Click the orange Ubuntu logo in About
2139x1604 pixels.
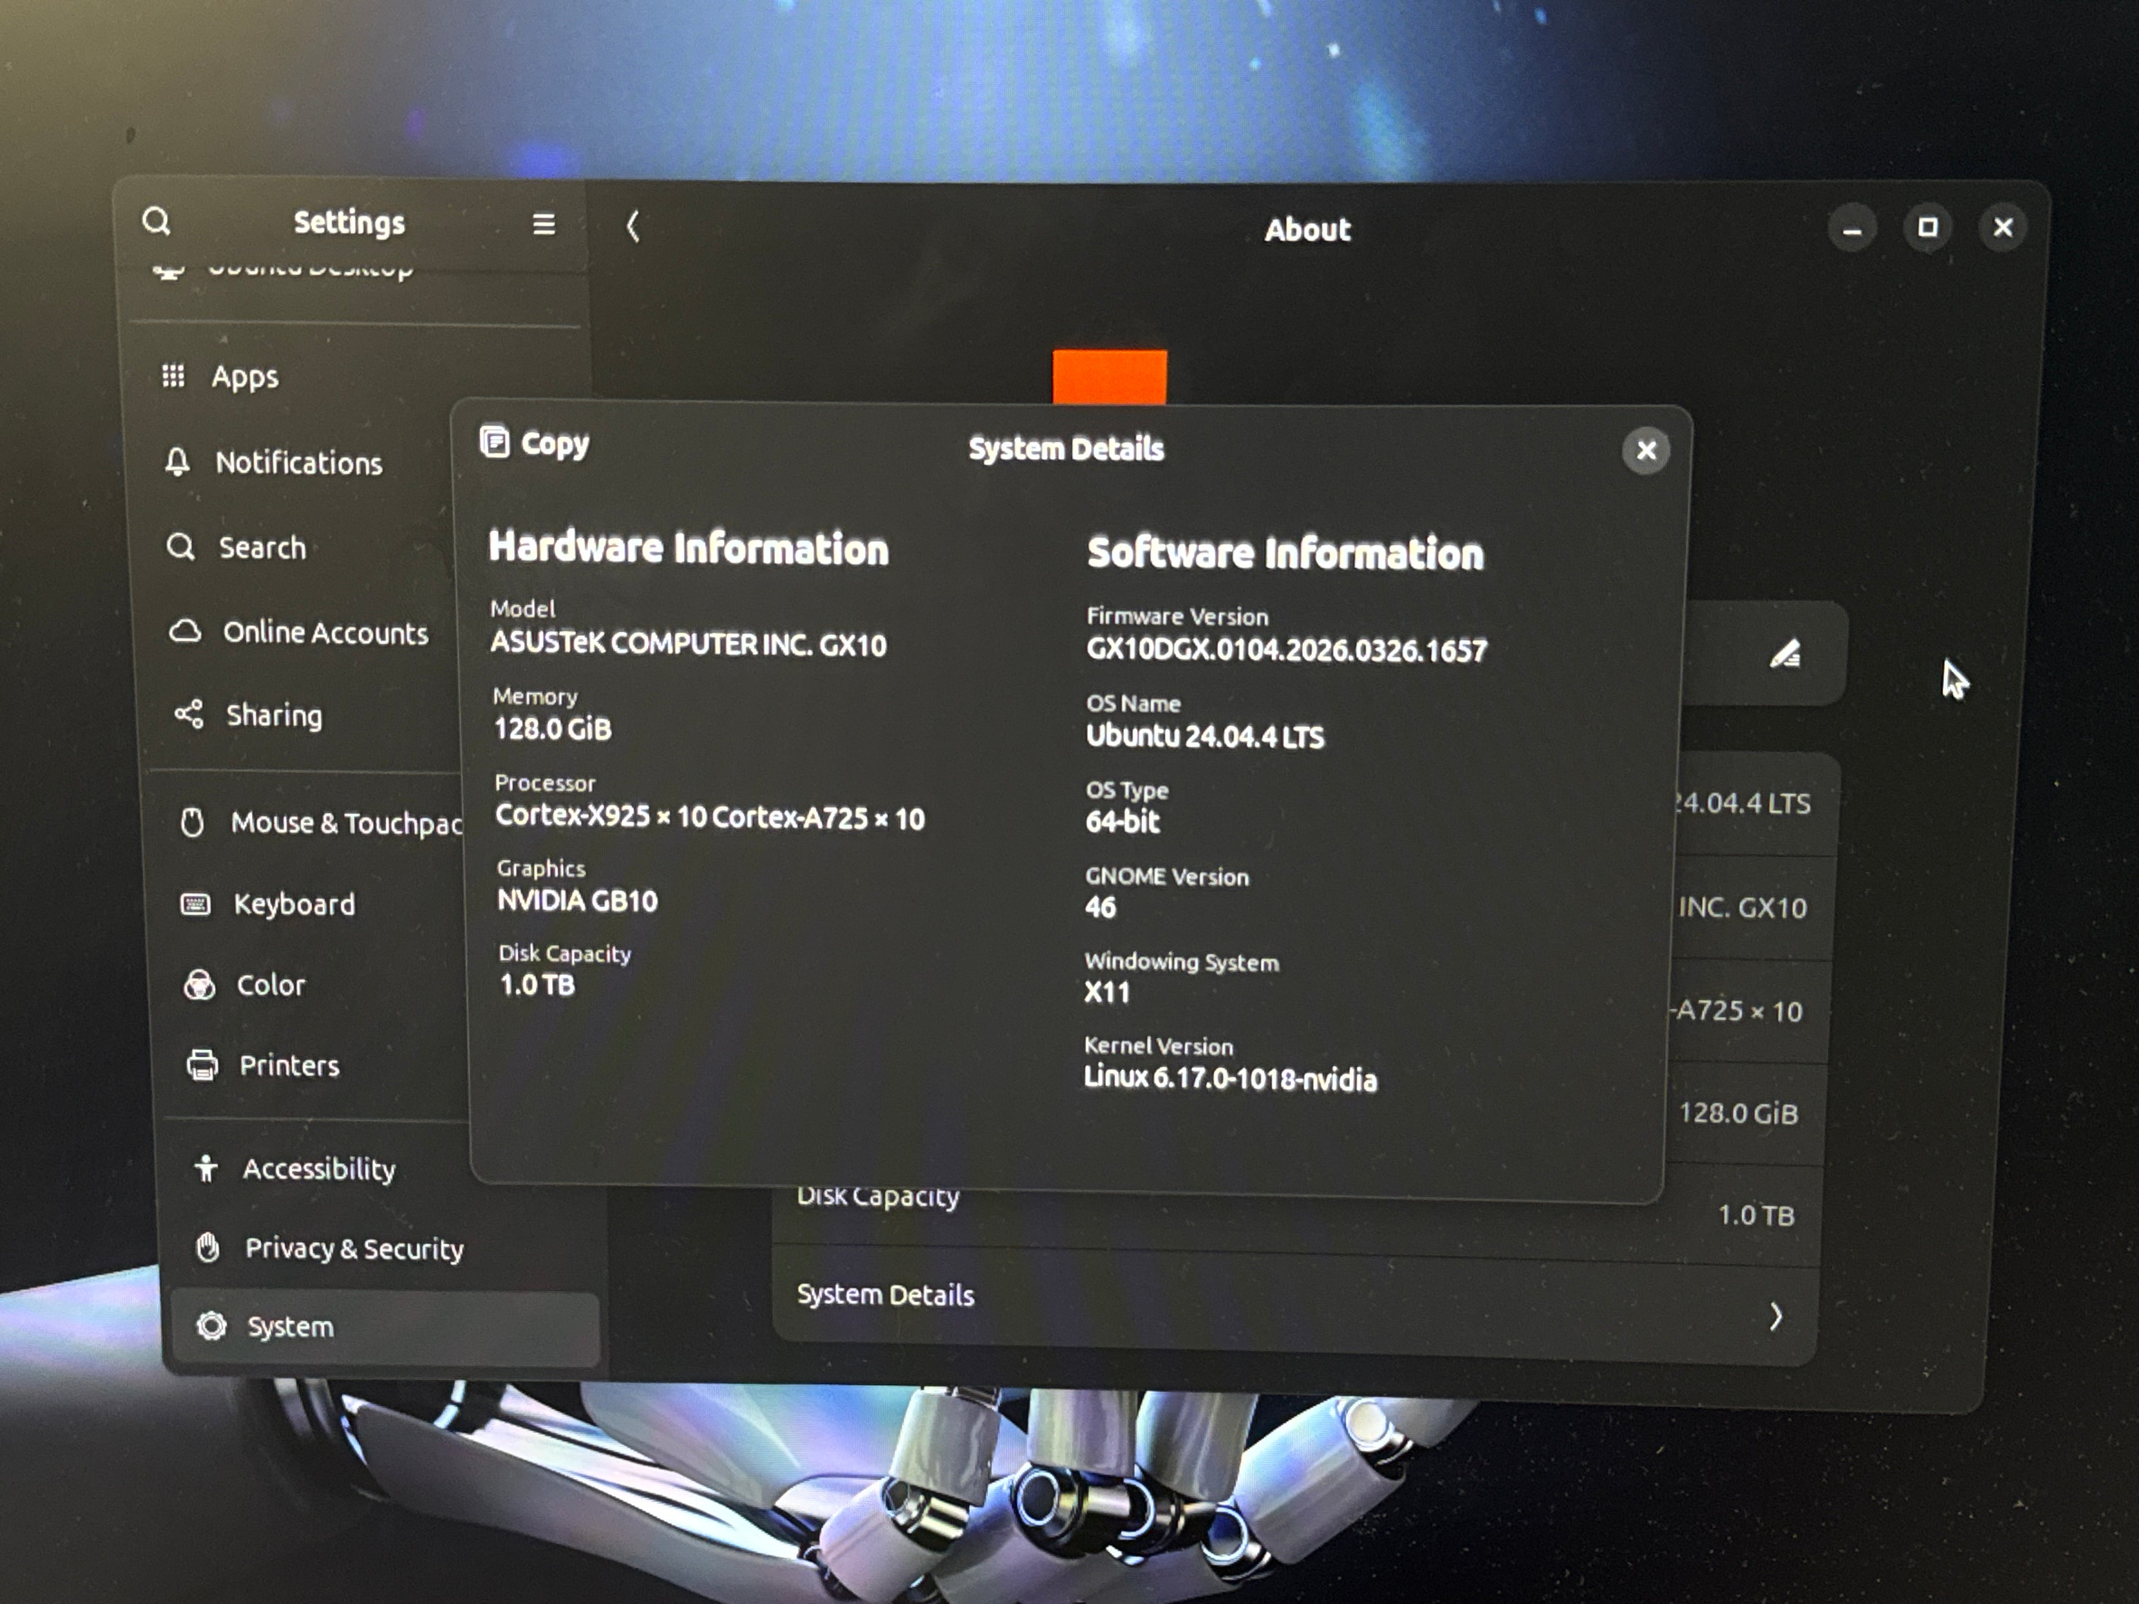[1109, 378]
